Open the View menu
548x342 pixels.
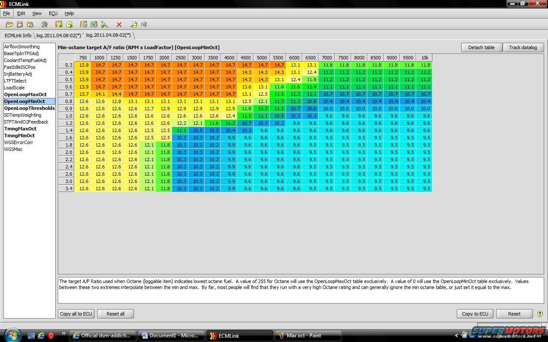37,13
